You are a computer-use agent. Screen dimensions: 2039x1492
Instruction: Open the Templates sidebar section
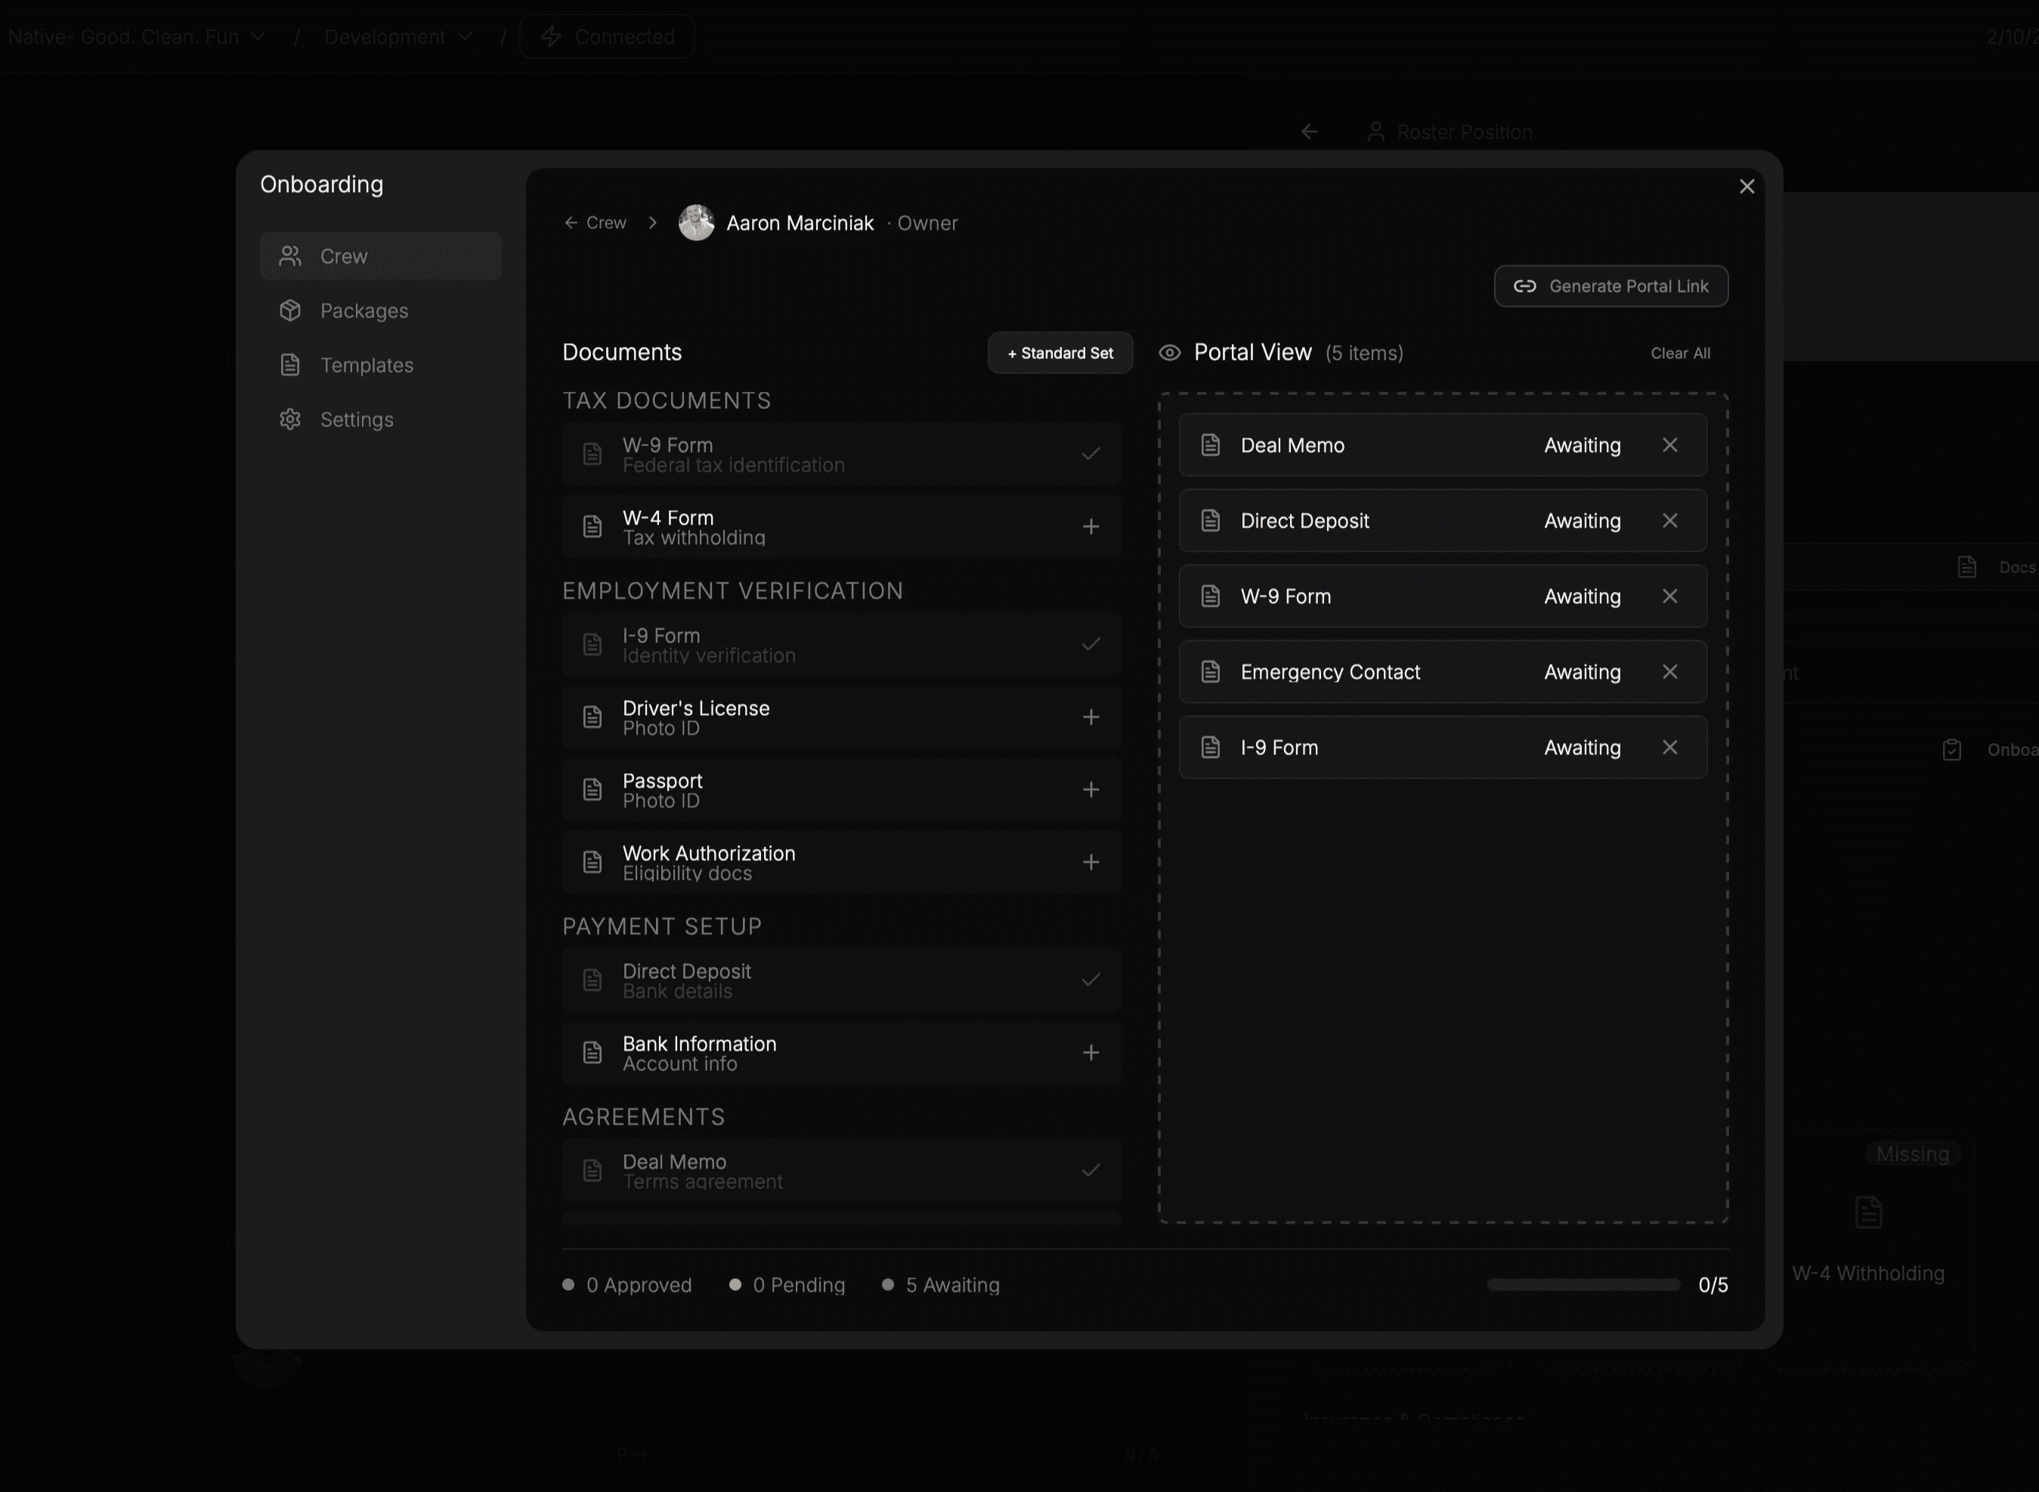tap(366, 365)
